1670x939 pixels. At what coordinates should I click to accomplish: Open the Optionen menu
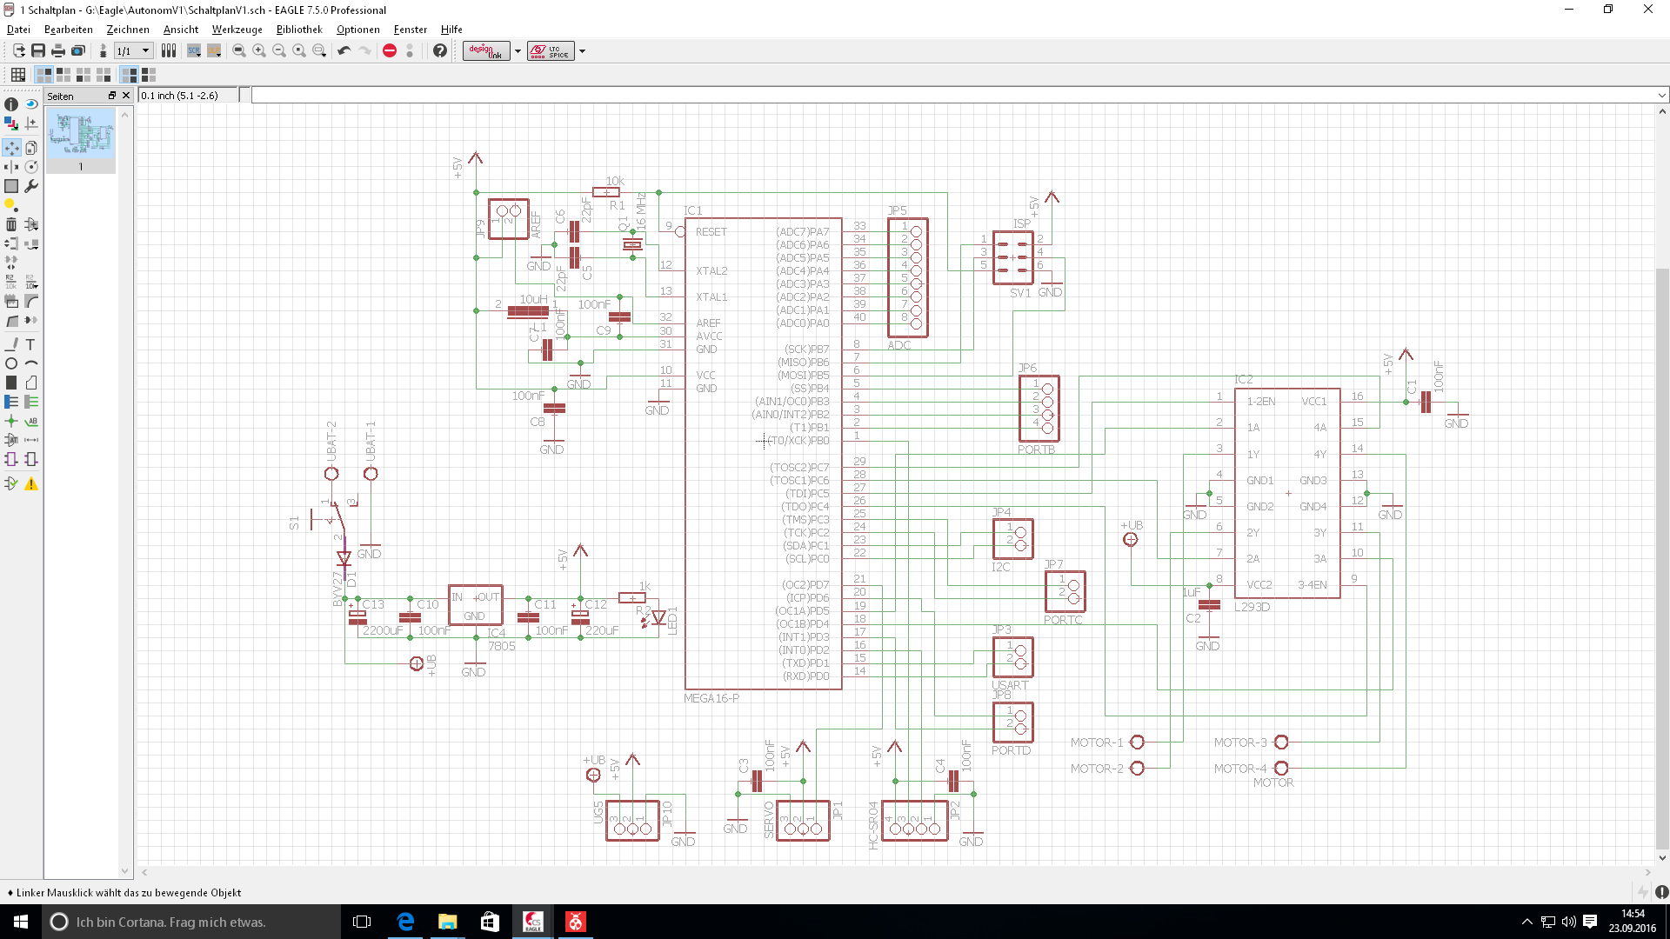pyautogui.click(x=358, y=29)
